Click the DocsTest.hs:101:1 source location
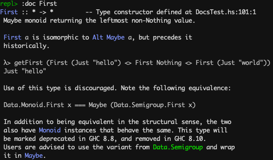The height and width of the screenshot is (160, 273). (225, 12)
